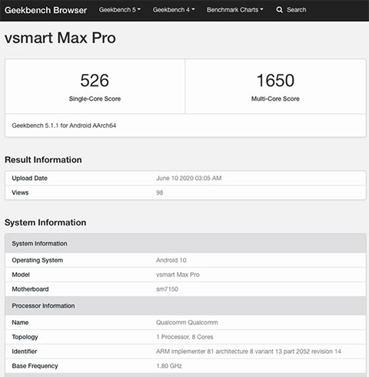
Task: Click the Search field in navbar
Action: [296, 10]
